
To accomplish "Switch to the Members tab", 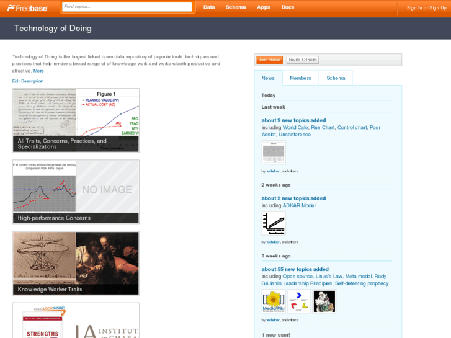I will point(301,78).
